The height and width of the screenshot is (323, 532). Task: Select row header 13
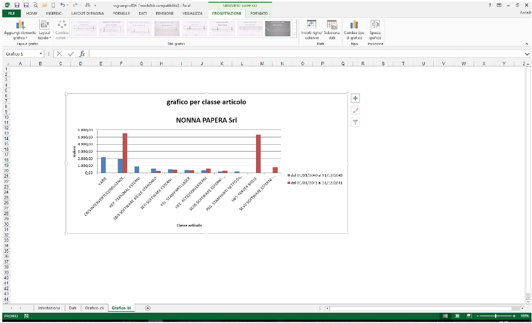tap(6, 133)
